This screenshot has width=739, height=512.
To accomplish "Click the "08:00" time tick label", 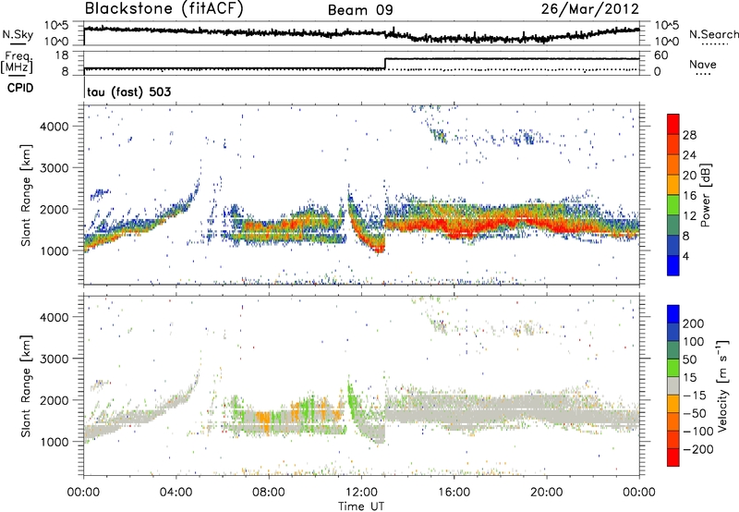I will pyautogui.click(x=269, y=493).
